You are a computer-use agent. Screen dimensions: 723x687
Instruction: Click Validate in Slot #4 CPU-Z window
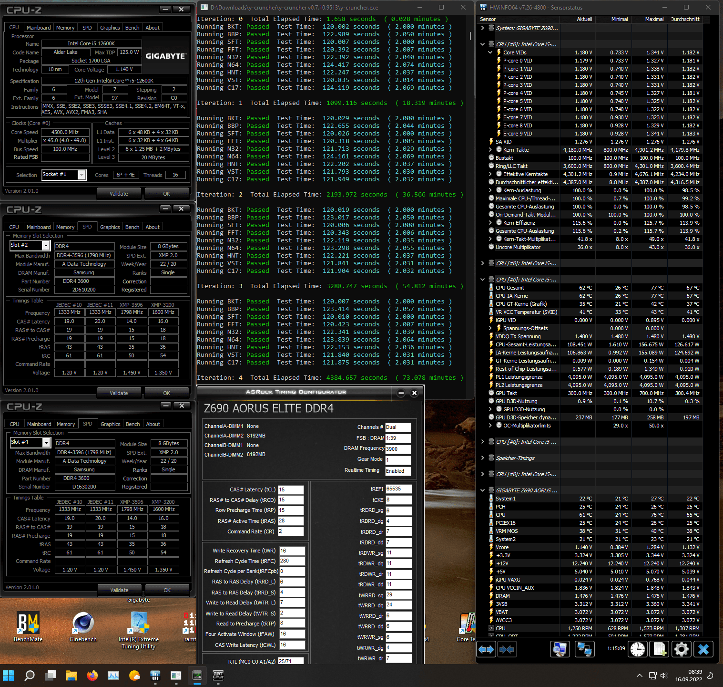click(119, 590)
